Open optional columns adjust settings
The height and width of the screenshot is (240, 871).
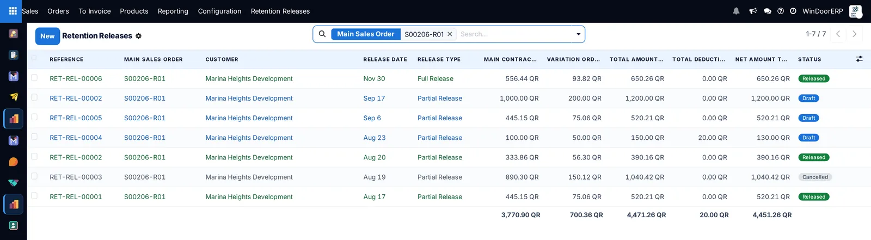[x=859, y=59]
